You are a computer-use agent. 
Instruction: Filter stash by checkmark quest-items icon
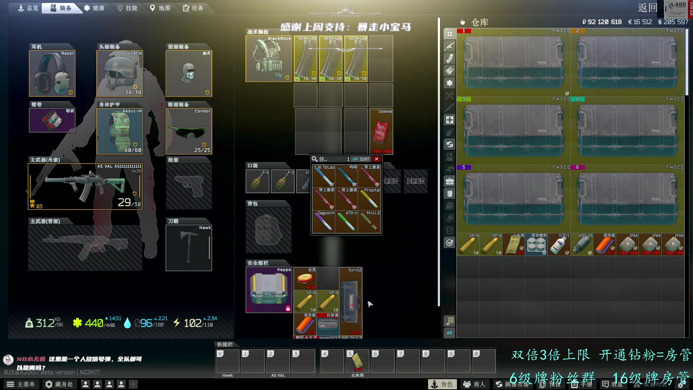[x=449, y=243]
